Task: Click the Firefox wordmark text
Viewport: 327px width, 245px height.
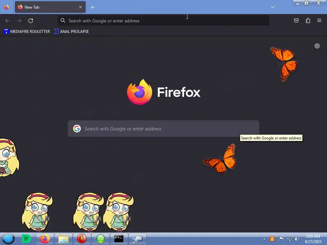Action: tap(179, 92)
